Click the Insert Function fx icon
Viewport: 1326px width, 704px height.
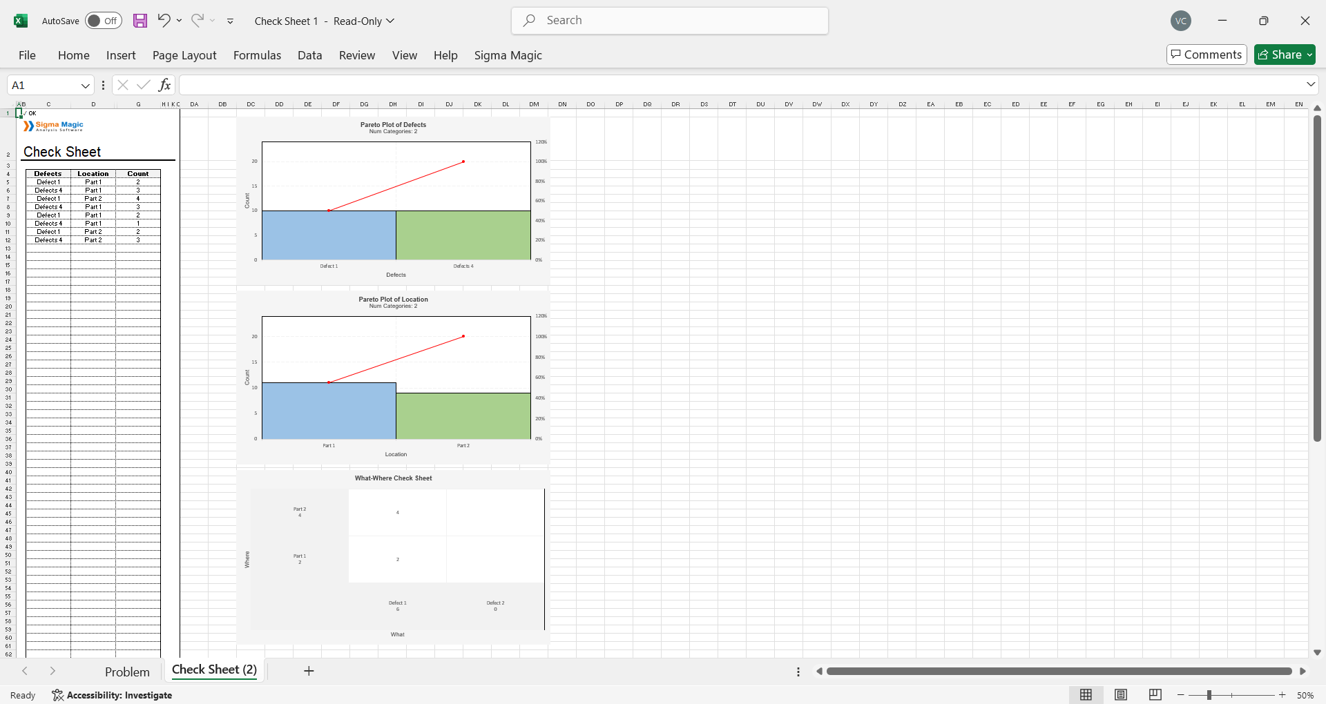[x=164, y=85]
